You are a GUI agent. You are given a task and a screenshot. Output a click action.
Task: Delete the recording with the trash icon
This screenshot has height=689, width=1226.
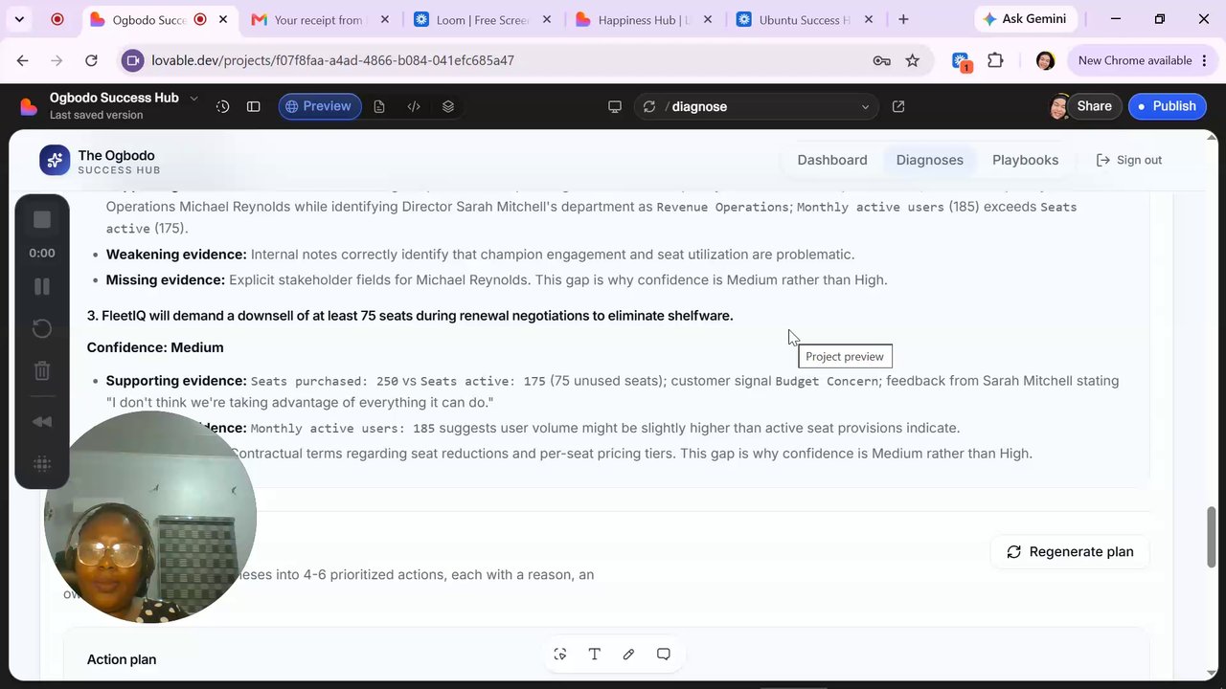(42, 371)
